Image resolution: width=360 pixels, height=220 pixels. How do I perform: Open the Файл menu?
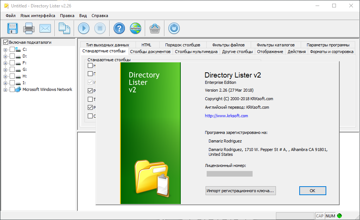point(11,16)
